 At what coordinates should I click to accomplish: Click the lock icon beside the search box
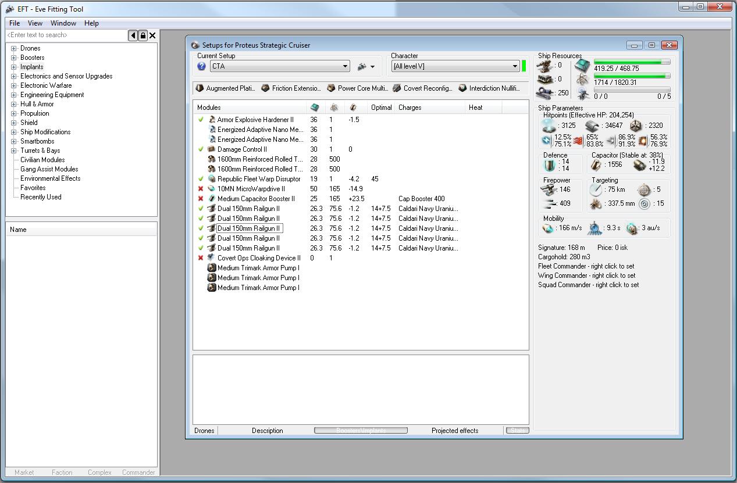point(143,35)
